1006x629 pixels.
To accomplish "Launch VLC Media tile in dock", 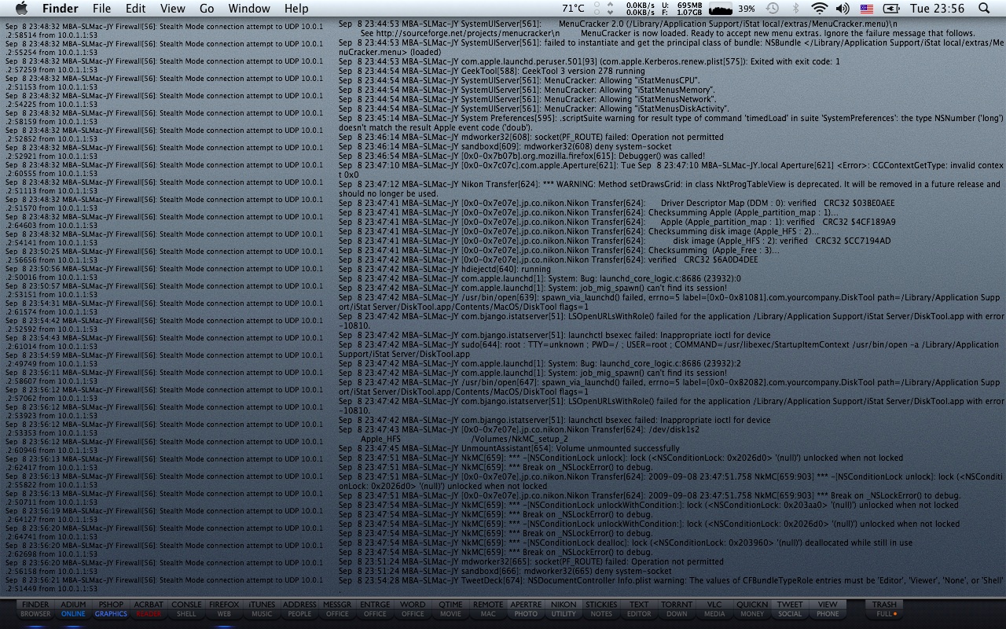I will (x=714, y=609).
